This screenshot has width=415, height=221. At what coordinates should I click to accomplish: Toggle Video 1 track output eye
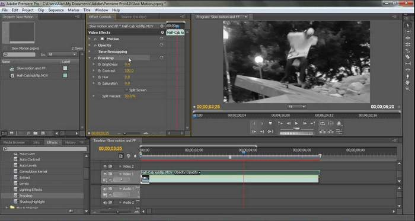(x=105, y=174)
